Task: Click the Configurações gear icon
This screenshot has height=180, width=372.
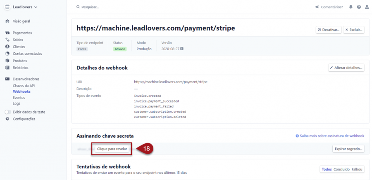Action: (7, 119)
